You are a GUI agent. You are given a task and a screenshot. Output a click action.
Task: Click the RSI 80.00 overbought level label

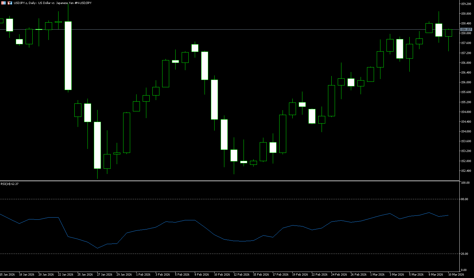pyautogui.click(x=465, y=199)
